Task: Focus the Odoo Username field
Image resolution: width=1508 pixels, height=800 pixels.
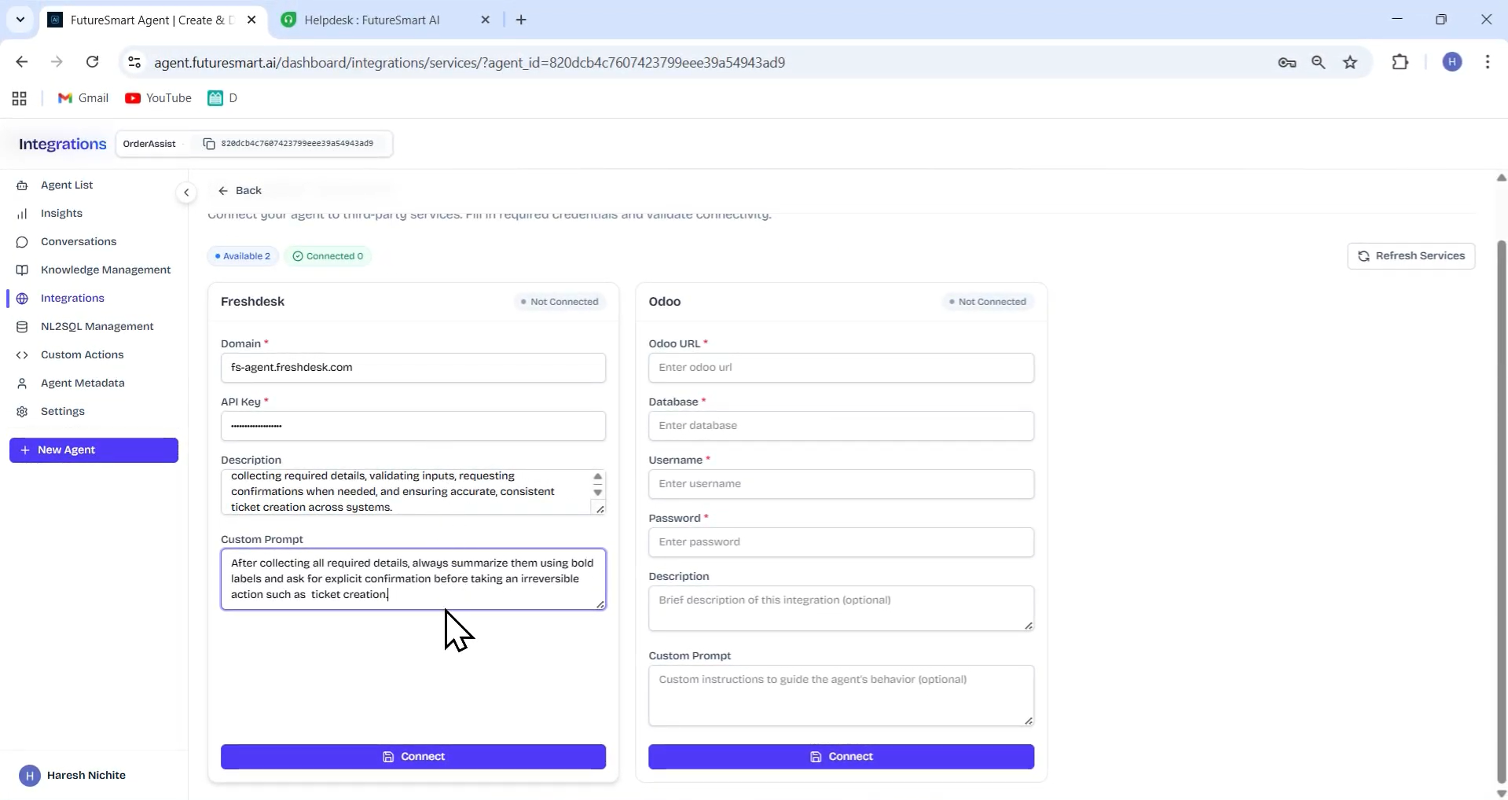Action: point(841,484)
